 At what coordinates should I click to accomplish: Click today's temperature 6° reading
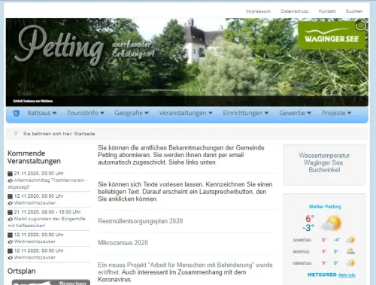[309, 219]
